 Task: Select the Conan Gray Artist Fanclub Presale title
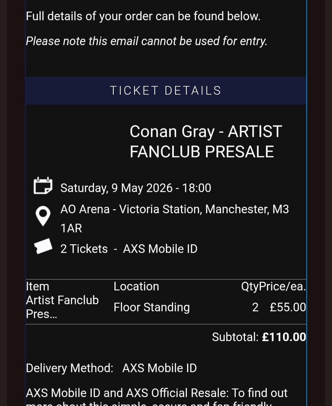click(205, 141)
